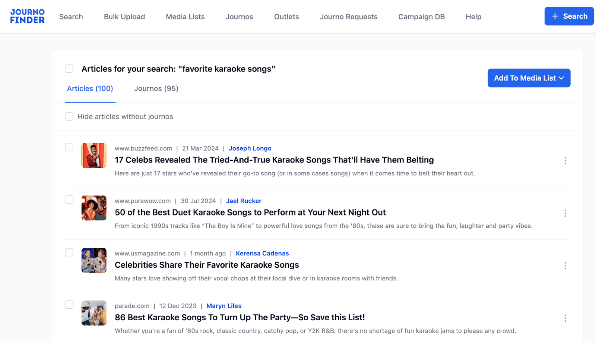Select the checkbox for the BuzzFeed article
This screenshot has height=343, width=596.
point(69,147)
